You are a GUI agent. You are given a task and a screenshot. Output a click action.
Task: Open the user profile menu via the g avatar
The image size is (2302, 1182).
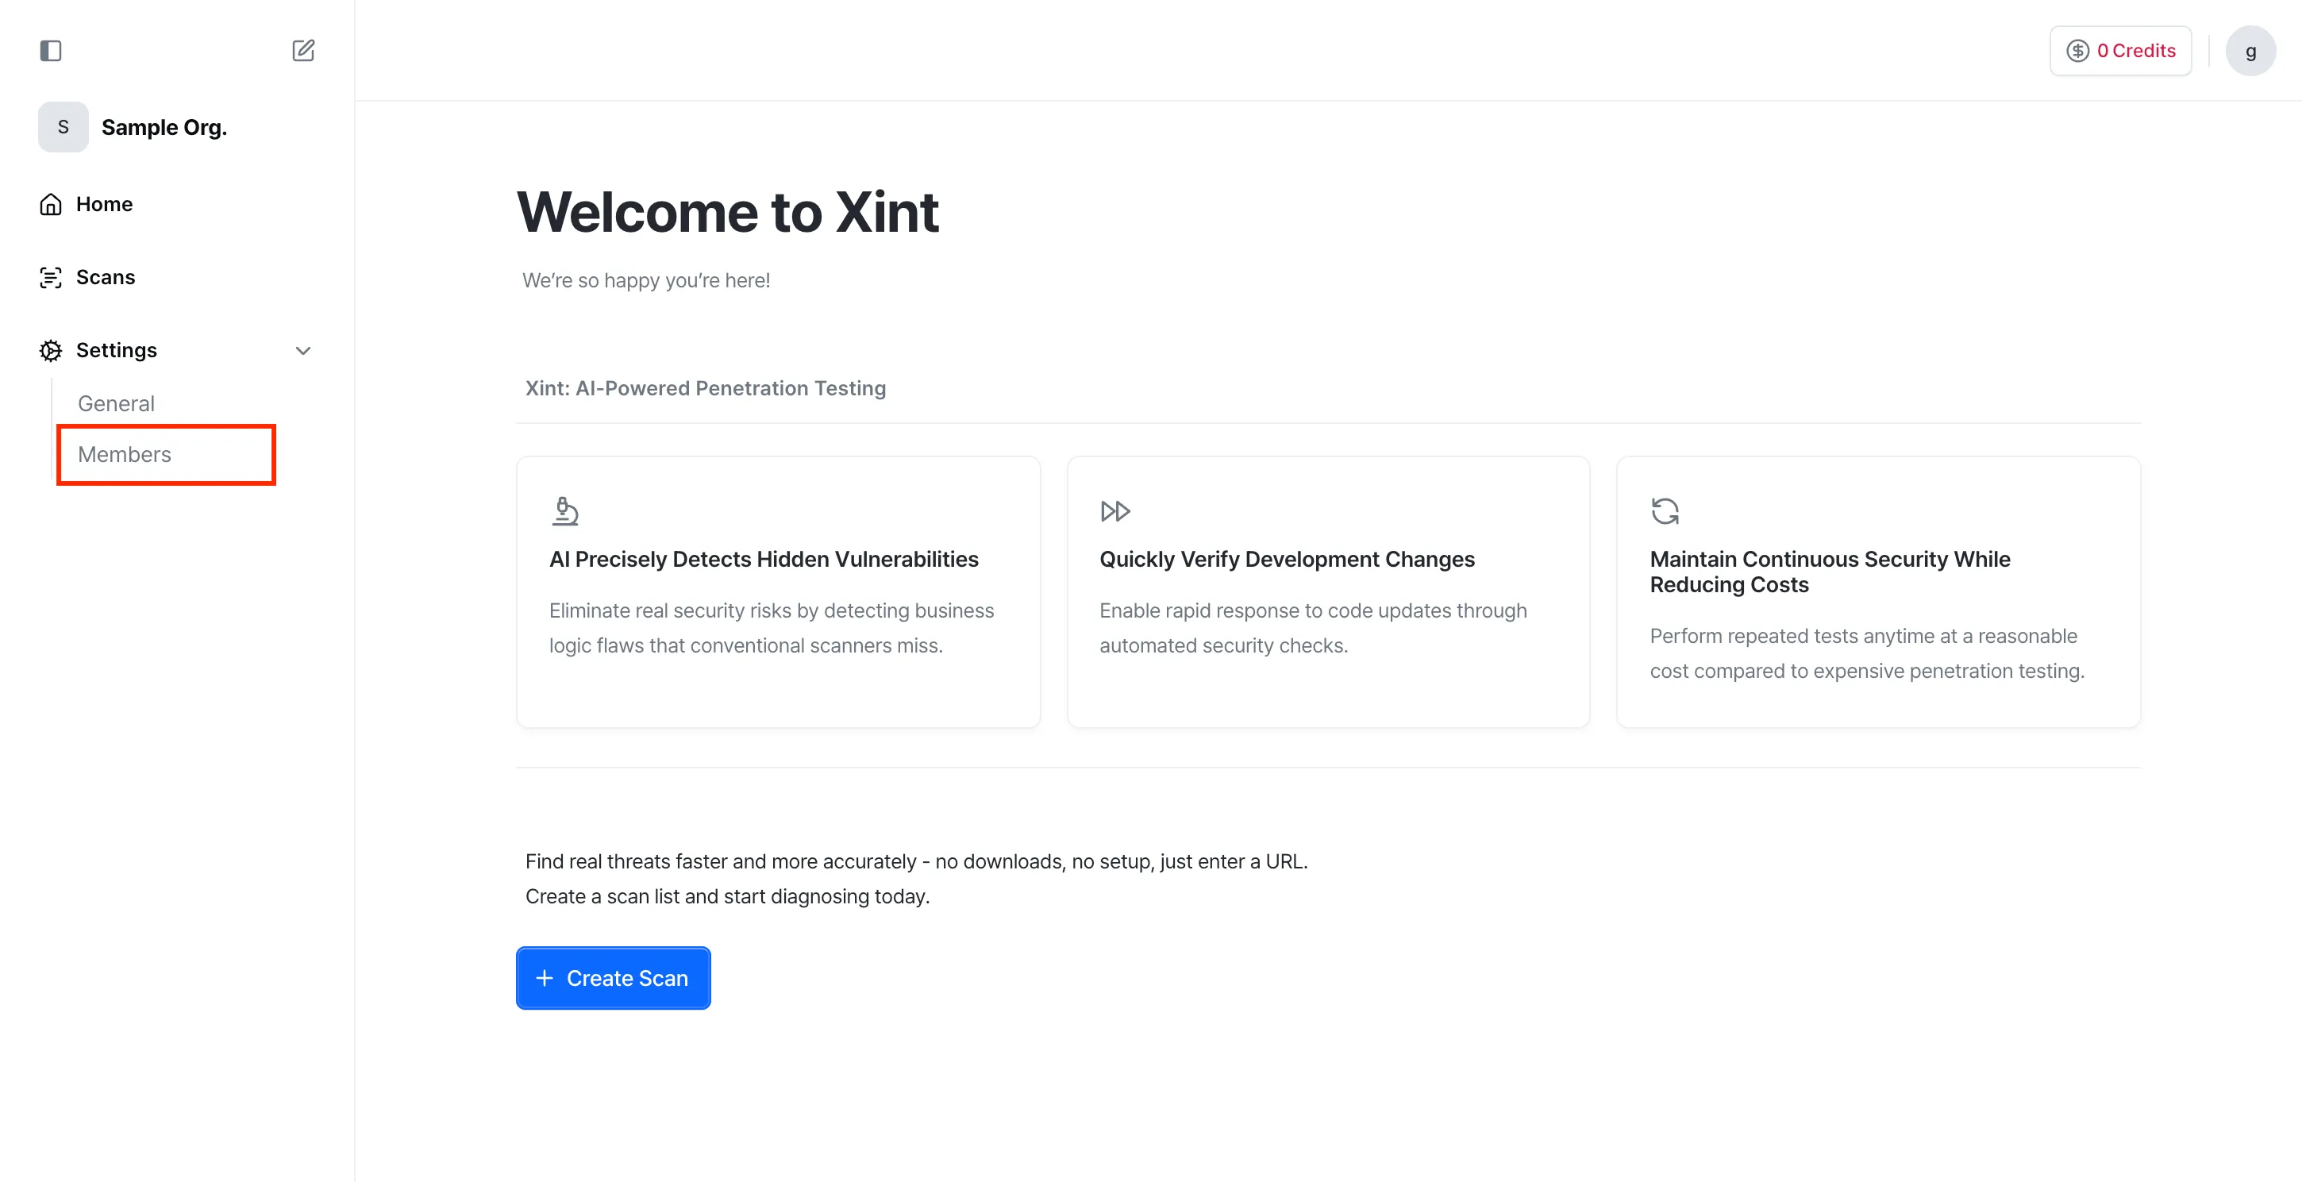(2252, 51)
